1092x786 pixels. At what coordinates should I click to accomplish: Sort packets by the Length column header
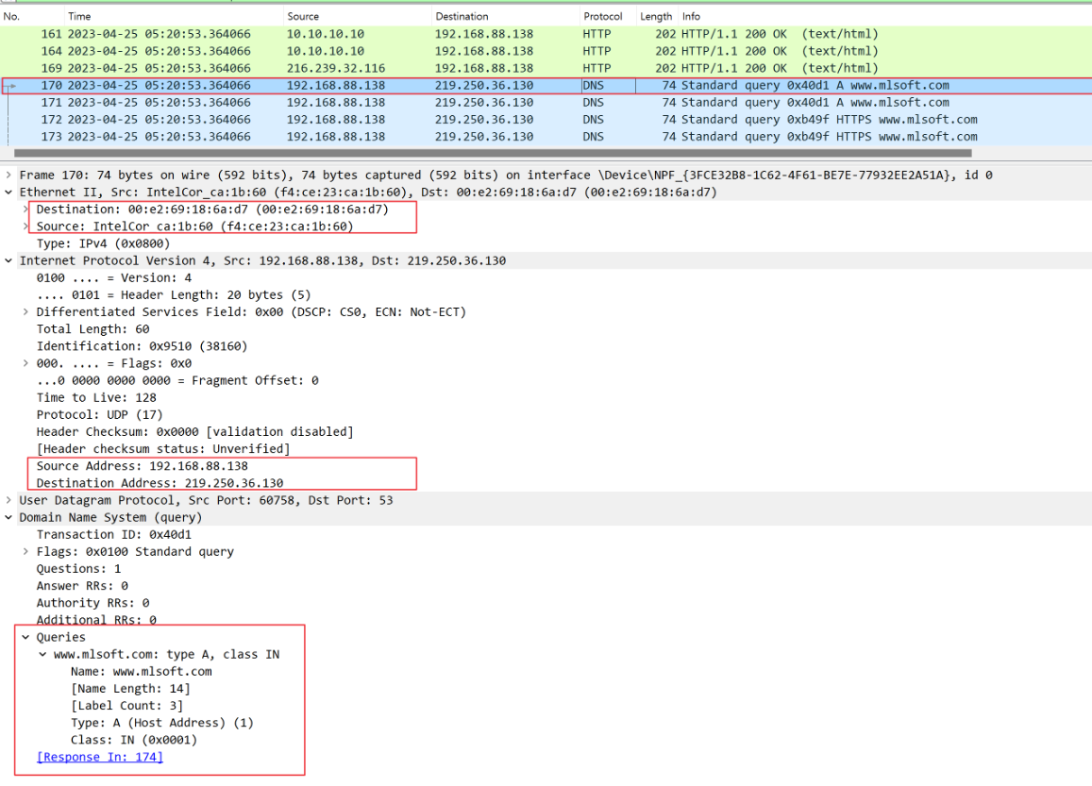click(x=656, y=16)
